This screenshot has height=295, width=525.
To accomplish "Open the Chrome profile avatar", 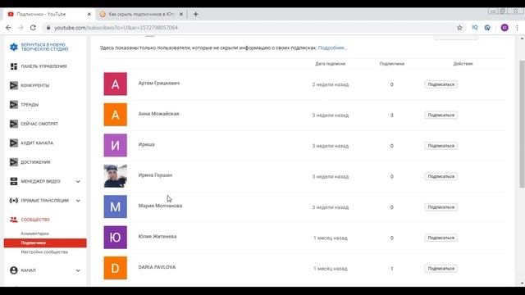I will (504, 28).
